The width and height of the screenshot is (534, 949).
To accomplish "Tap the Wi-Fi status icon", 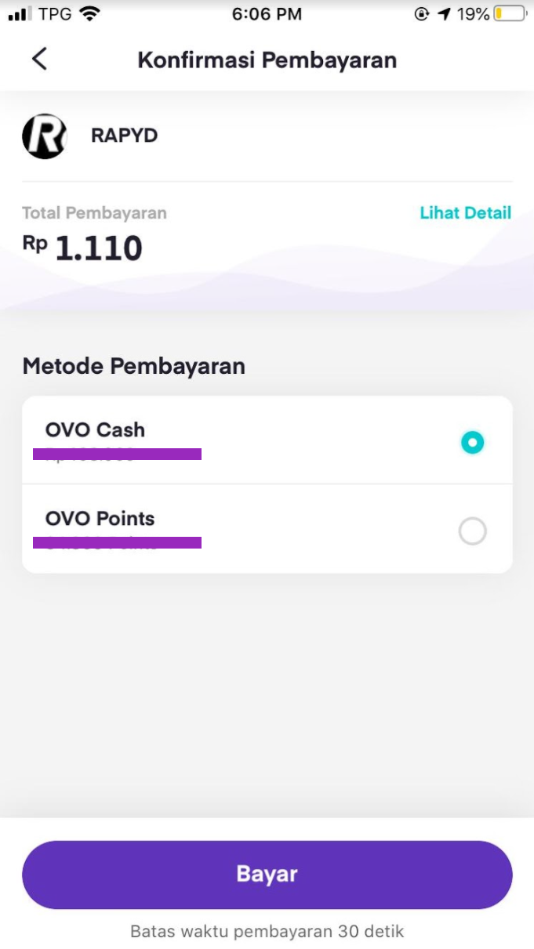I will [x=91, y=14].
